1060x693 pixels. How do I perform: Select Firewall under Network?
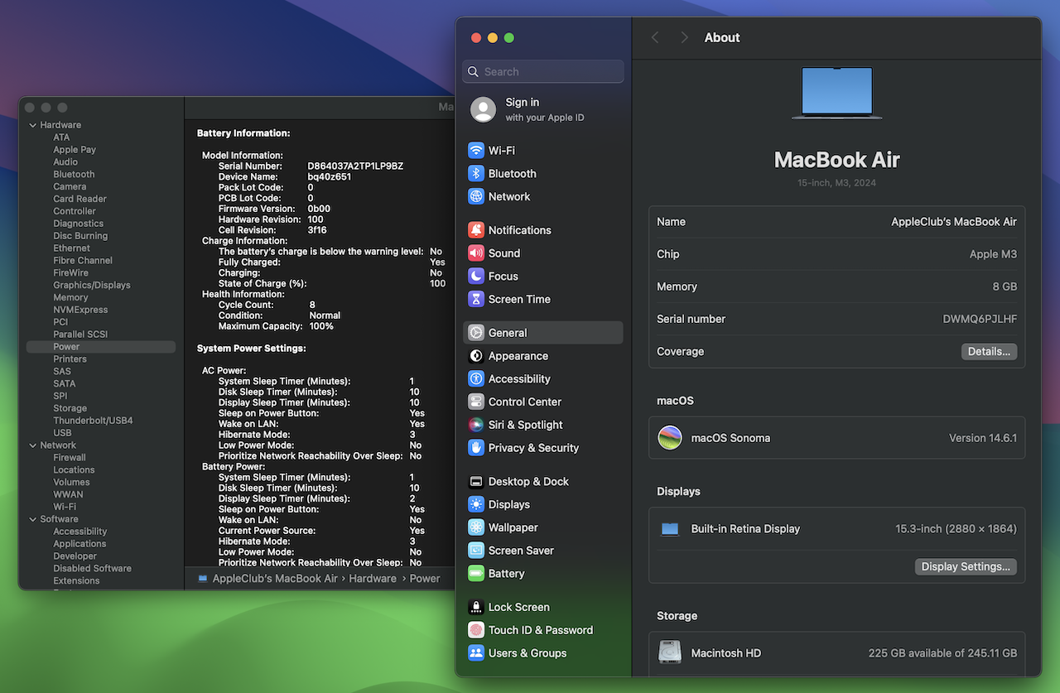coord(70,458)
